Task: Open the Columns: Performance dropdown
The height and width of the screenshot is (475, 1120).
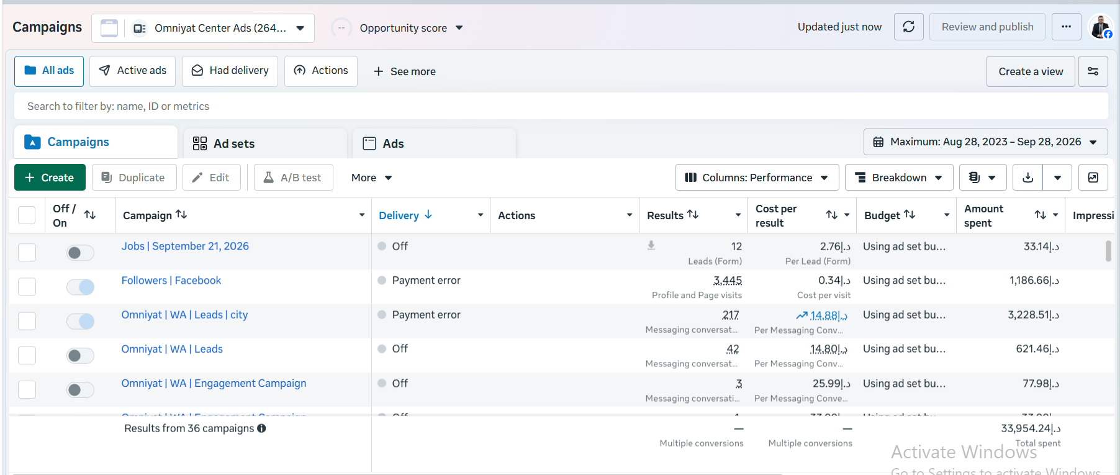Action: (x=757, y=178)
